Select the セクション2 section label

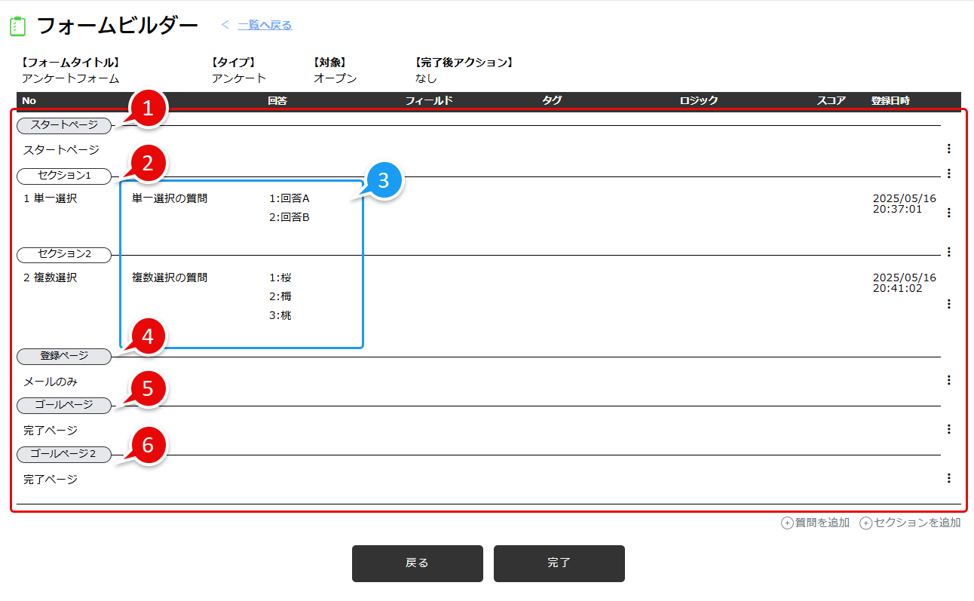64,254
